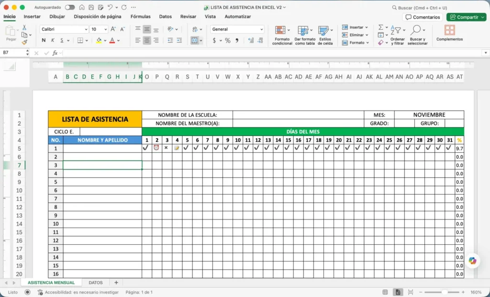Increase indent of cell contents
This screenshot has height=297, width=490.
click(179, 40)
